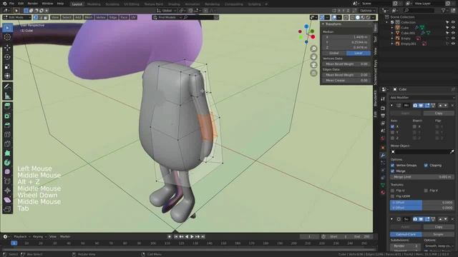Select the Poly Build tool
This screenshot has width=458, height=257.
7,153
